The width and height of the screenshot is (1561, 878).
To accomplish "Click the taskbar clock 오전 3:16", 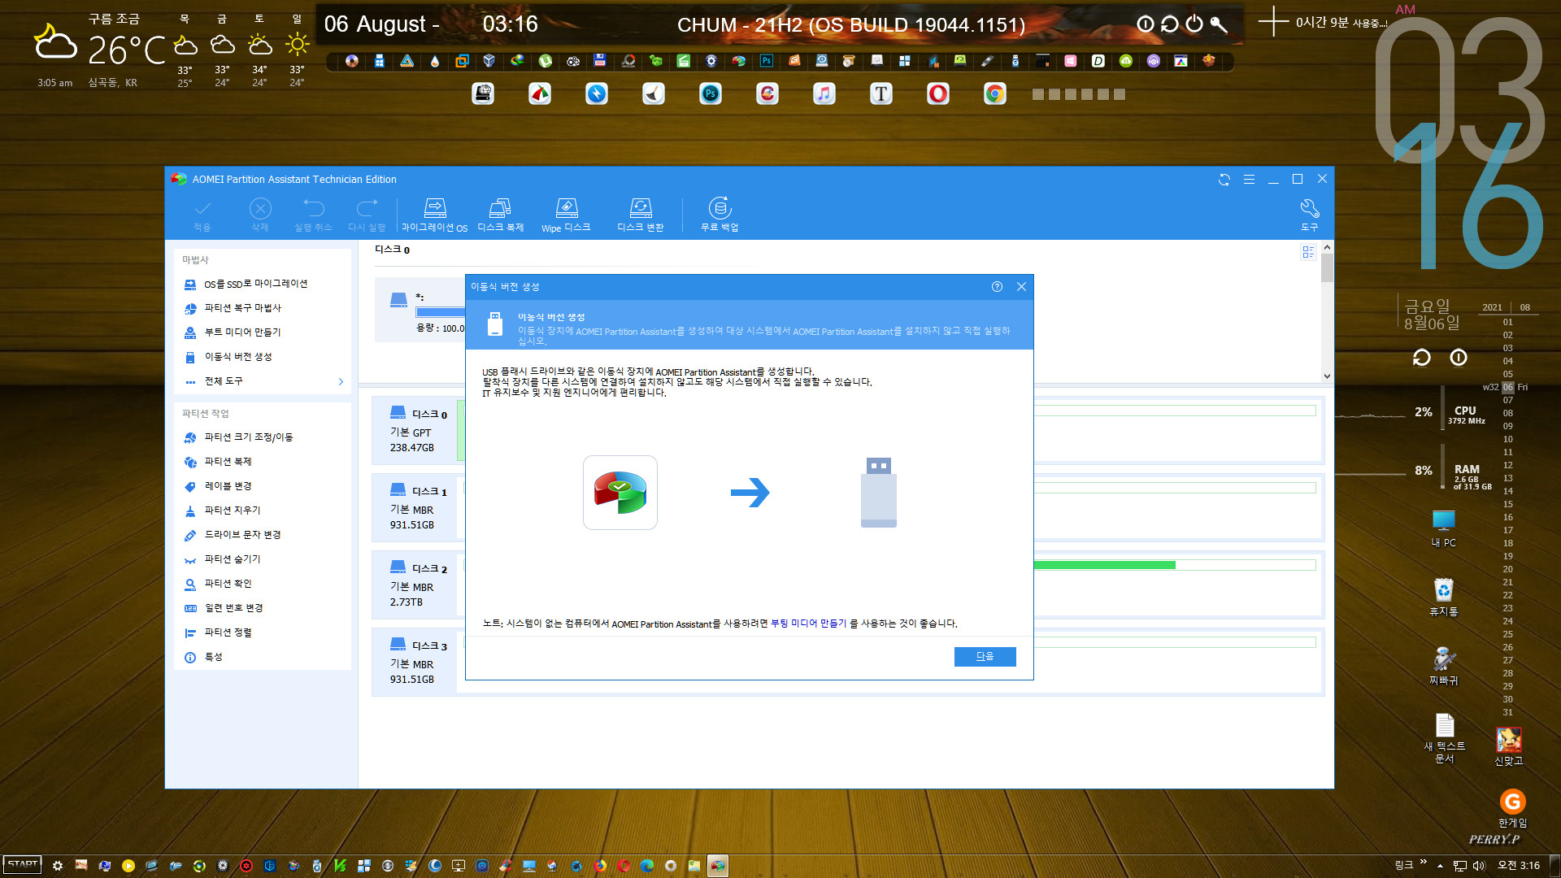I will click(x=1519, y=866).
